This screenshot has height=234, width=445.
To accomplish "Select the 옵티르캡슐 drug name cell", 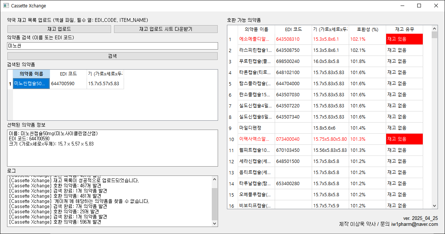I will [256, 173].
